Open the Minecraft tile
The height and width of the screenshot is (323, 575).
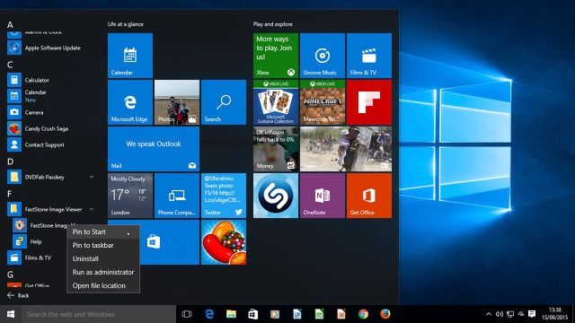tap(323, 102)
